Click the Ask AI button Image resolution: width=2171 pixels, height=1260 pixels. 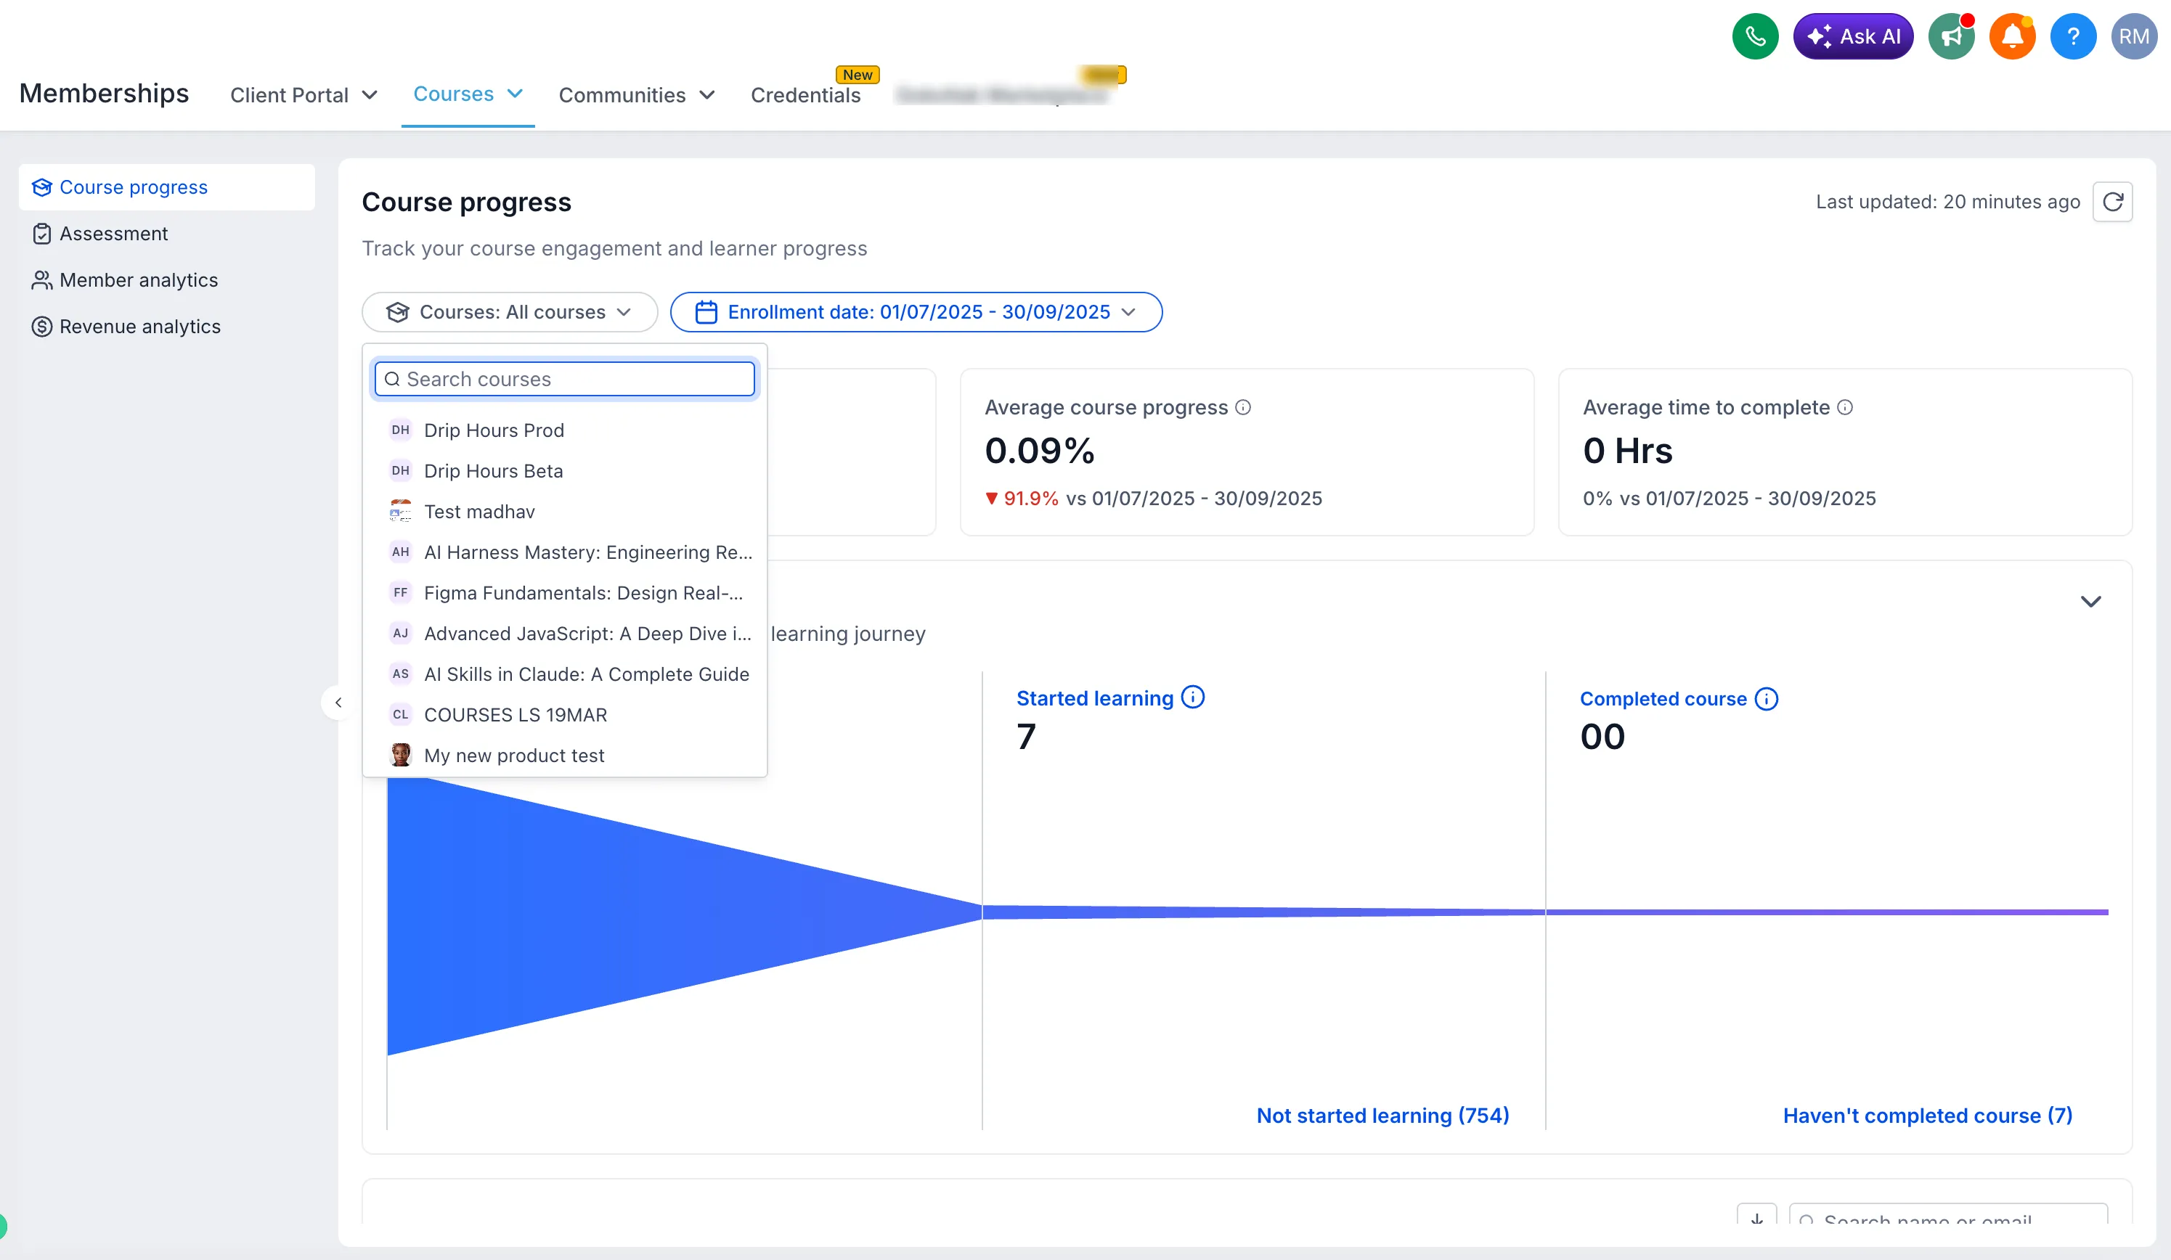click(1853, 36)
